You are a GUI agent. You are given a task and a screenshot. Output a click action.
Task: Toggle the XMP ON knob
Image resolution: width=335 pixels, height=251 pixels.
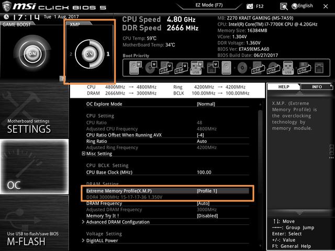[x=90, y=54]
